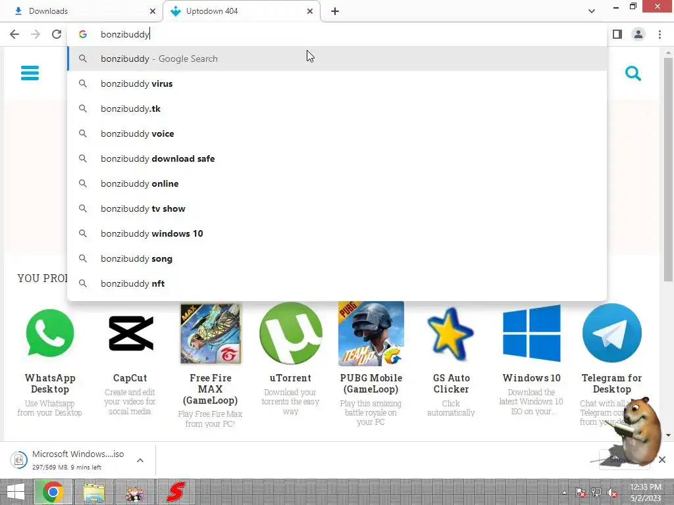674x505 pixels.
Task: Open new tab with plus button
Action: (335, 11)
